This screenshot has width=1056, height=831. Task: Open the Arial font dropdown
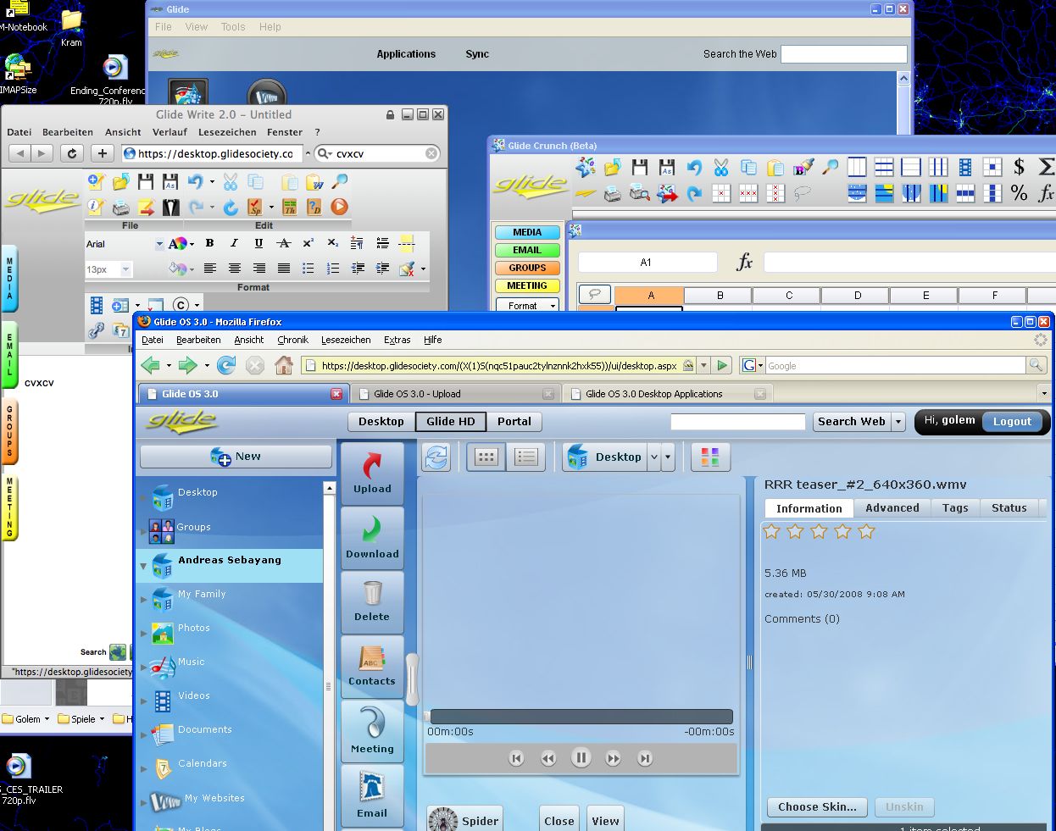158,244
